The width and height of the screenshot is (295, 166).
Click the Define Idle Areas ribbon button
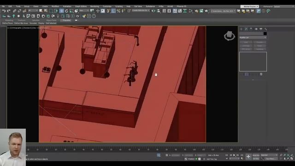(21, 23)
